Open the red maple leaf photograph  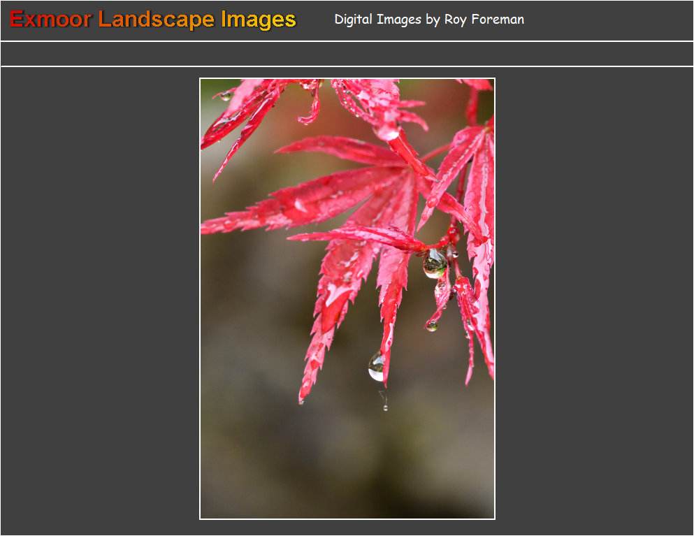(x=347, y=298)
